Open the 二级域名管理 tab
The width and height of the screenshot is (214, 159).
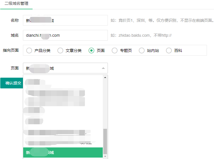tap(16, 4)
